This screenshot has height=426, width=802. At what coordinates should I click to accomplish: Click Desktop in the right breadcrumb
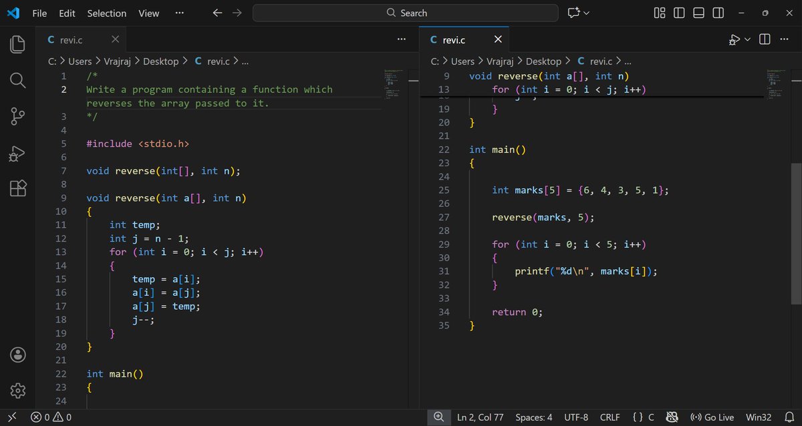point(543,61)
